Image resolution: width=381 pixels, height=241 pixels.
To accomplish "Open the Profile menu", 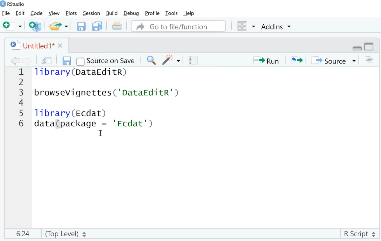I will [152, 13].
